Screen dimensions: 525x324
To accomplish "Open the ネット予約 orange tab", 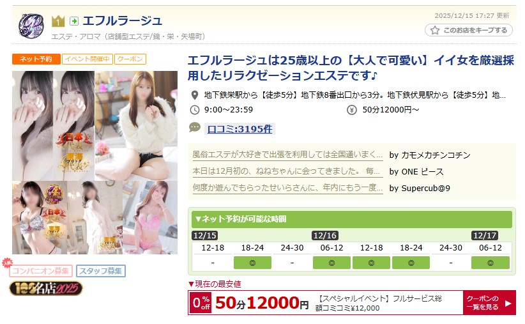I will 36,59.
